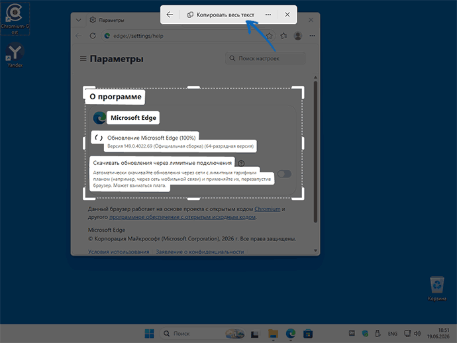The image size is (457, 343).
Task: Expand the tab actions chevron
Action: click(x=78, y=20)
